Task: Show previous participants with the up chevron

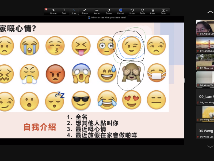Action: [210, 12]
